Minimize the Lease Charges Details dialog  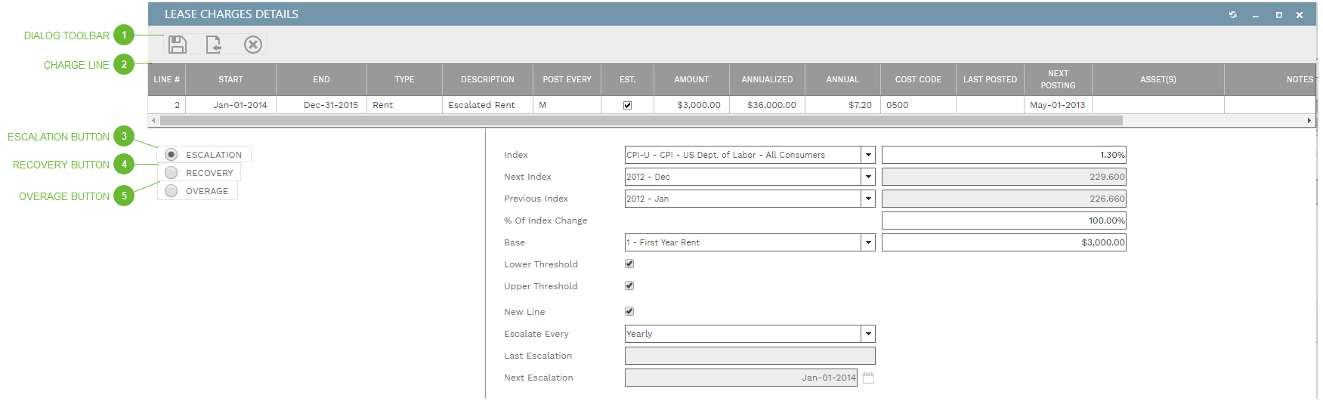1256,15
